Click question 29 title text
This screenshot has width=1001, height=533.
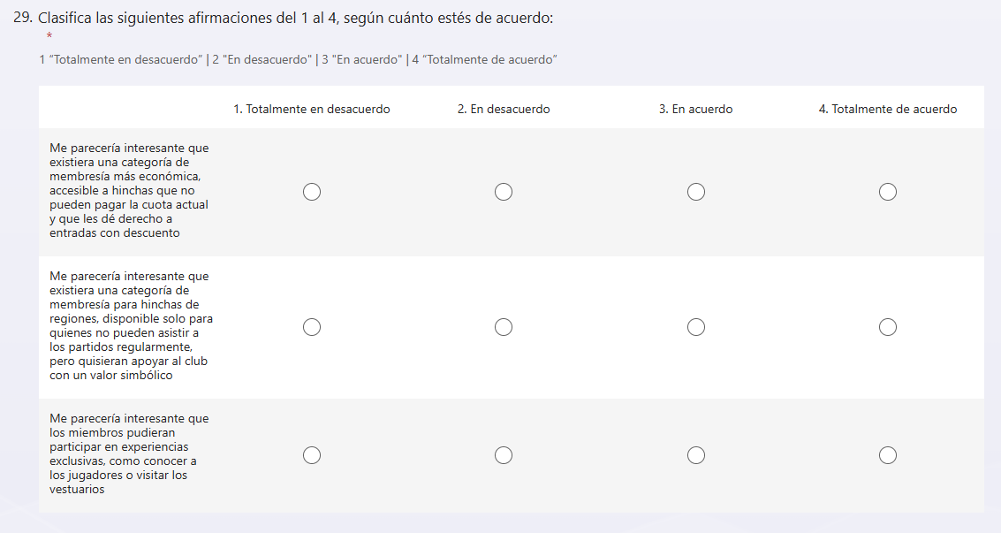[x=296, y=19]
